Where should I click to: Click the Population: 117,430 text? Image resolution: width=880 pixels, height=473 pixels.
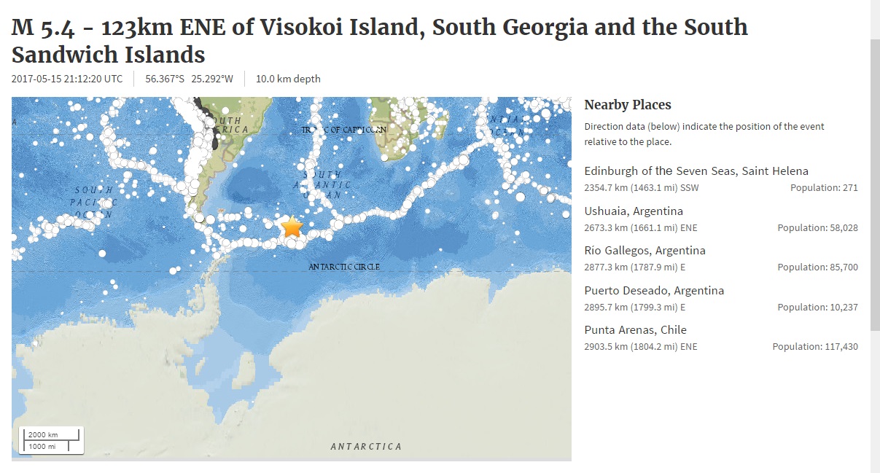815,347
